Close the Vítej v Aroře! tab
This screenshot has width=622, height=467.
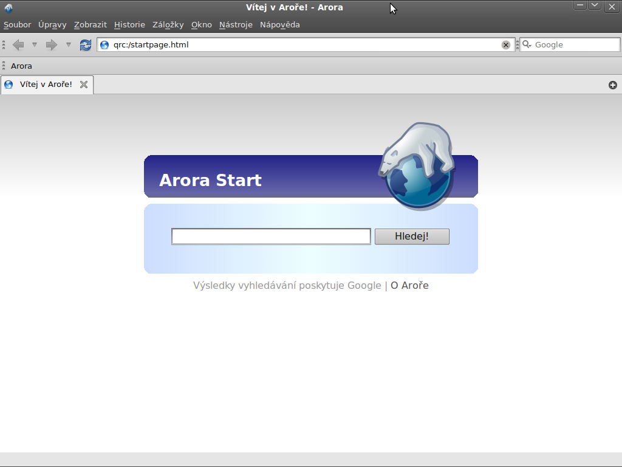[84, 85]
